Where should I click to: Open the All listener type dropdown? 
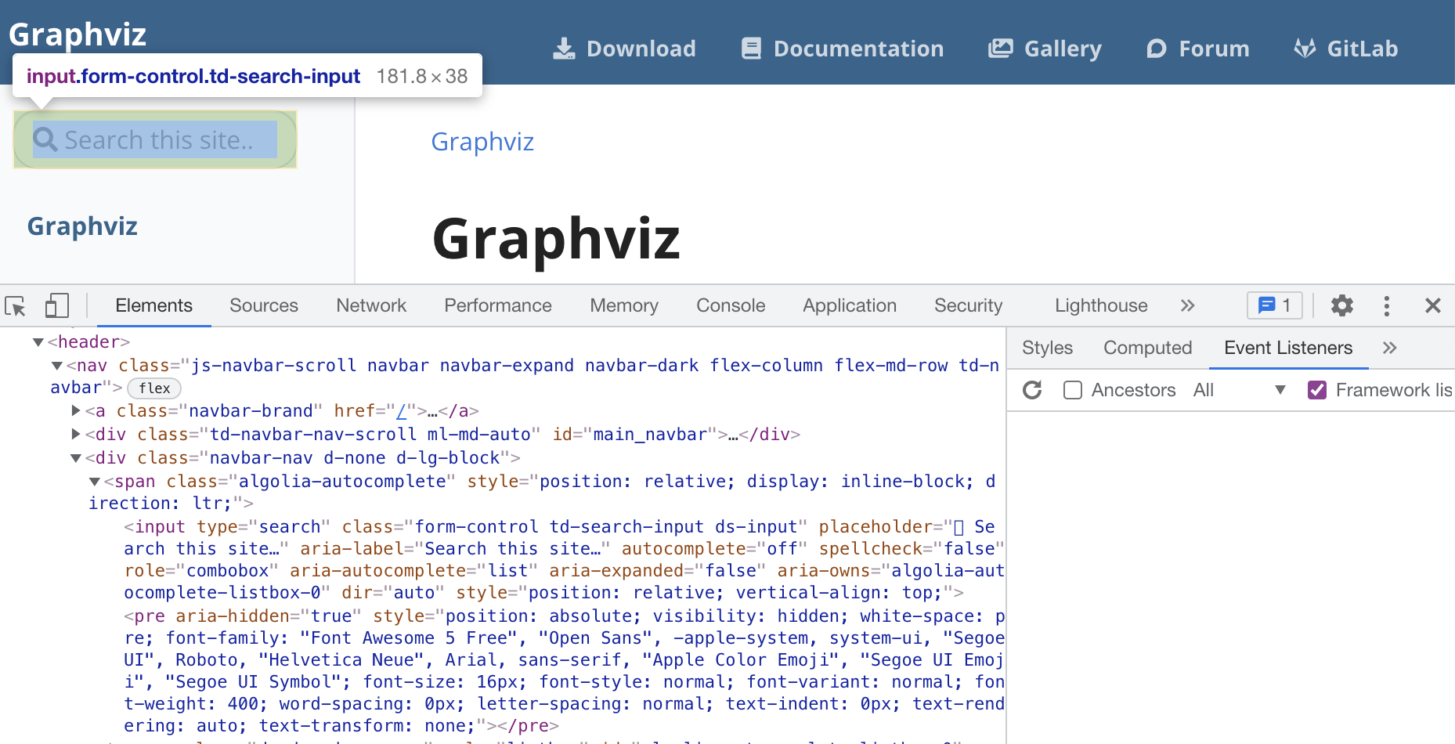click(x=1239, y=390)
